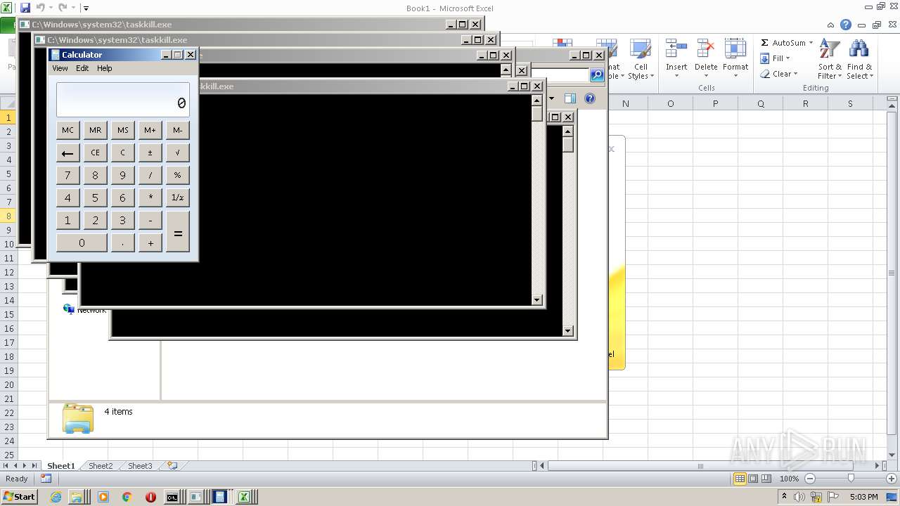This screenshot has height=506, width=900.
Task: Click the Delete cells icon
Action: point(705,49)
